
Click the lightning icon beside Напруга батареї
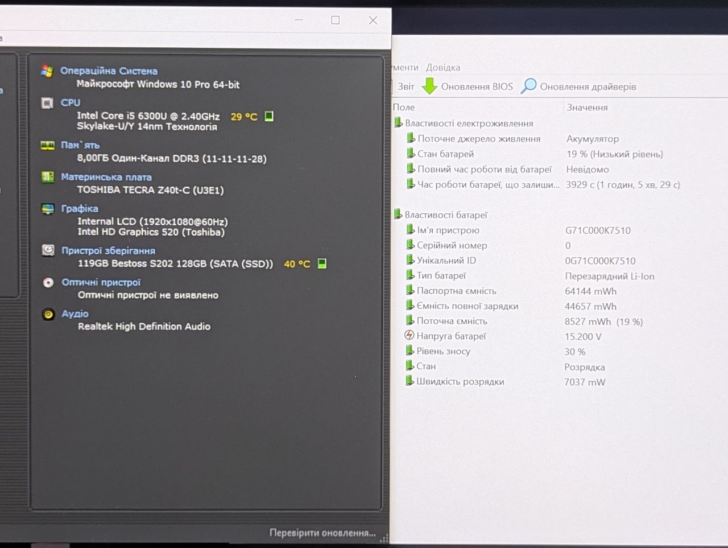tap(409, 335)
